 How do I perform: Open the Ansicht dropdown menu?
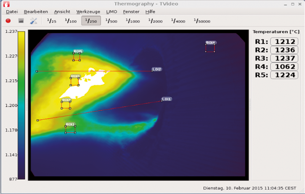[x=62, y=11]
